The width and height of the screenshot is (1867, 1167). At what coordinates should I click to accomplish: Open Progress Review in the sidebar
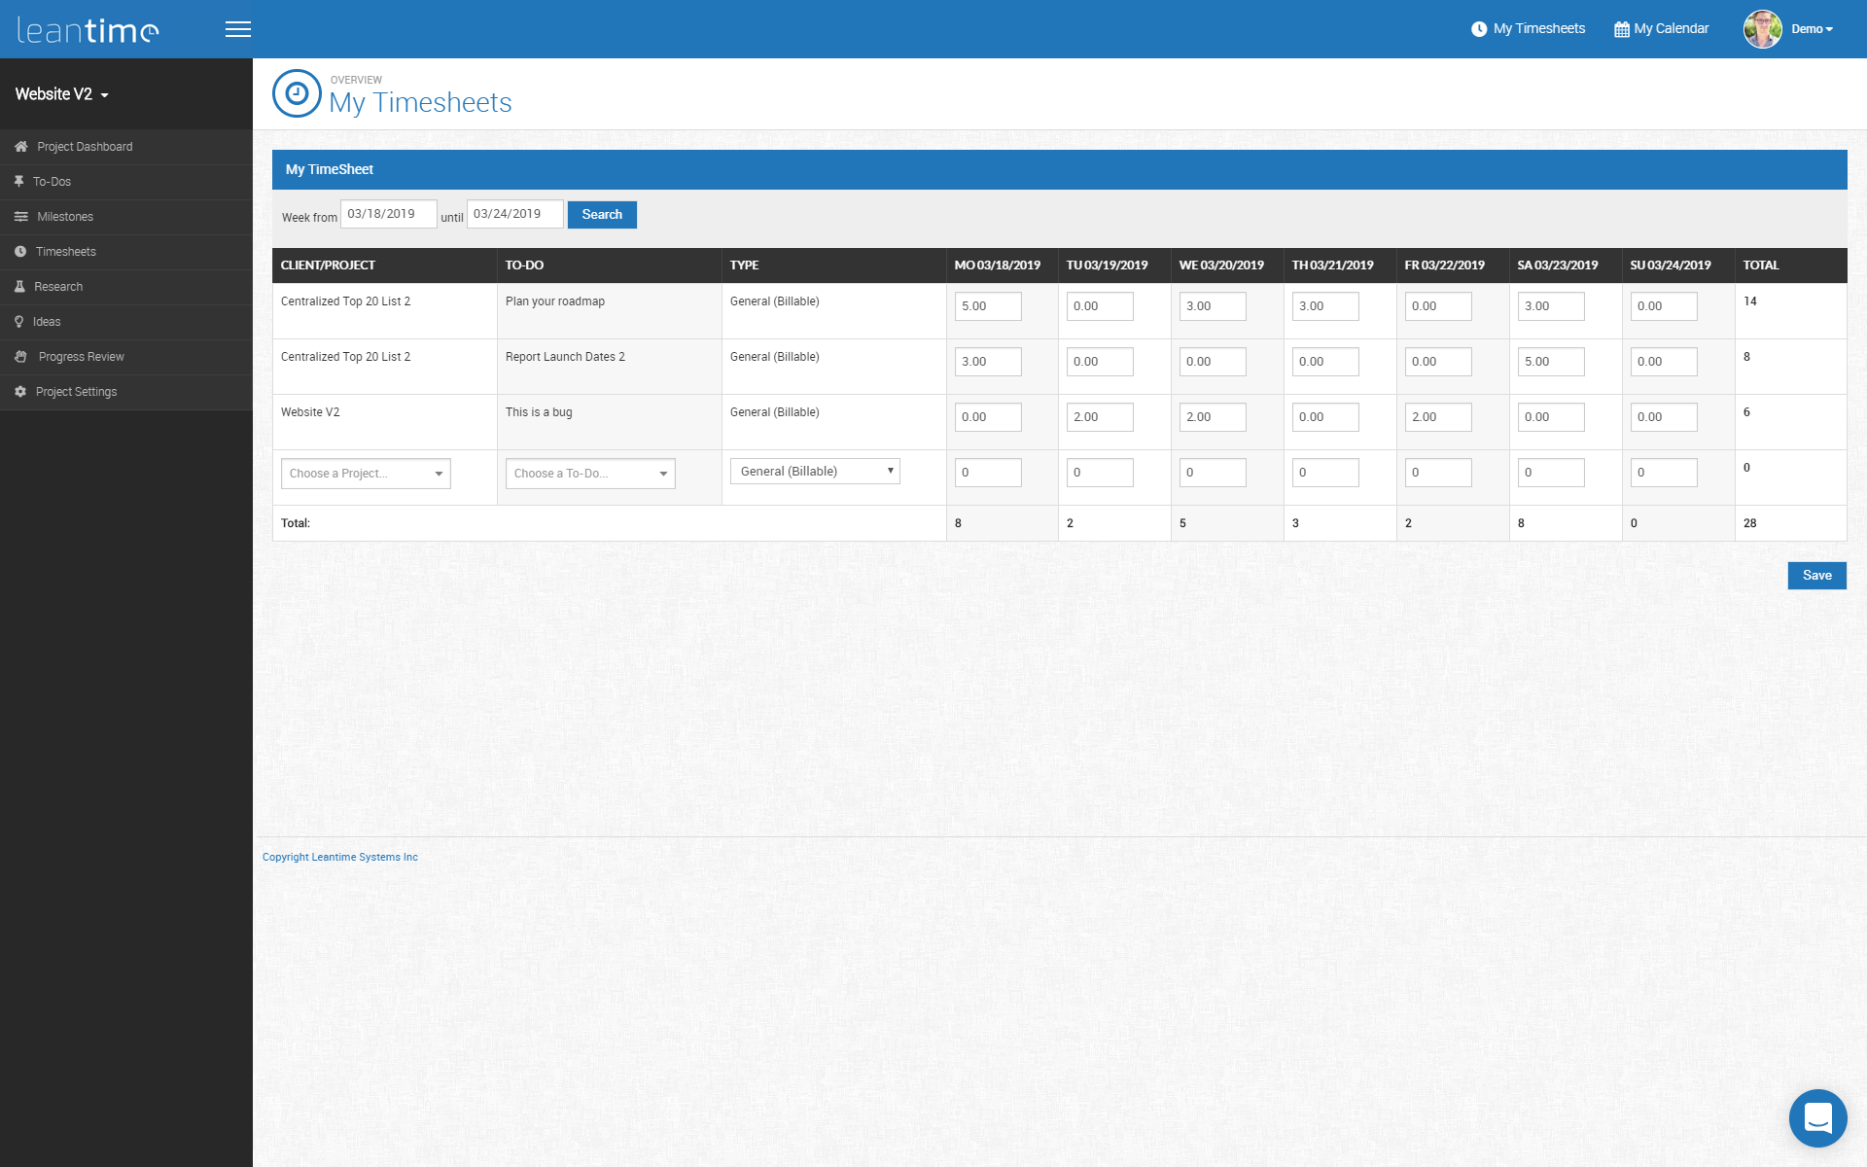81,357
